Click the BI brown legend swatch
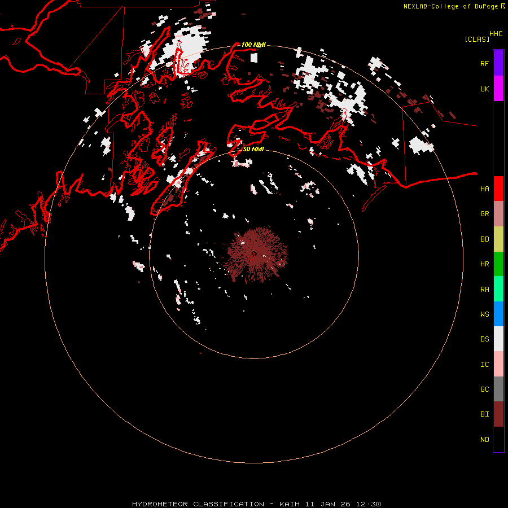 click(498, 414)
